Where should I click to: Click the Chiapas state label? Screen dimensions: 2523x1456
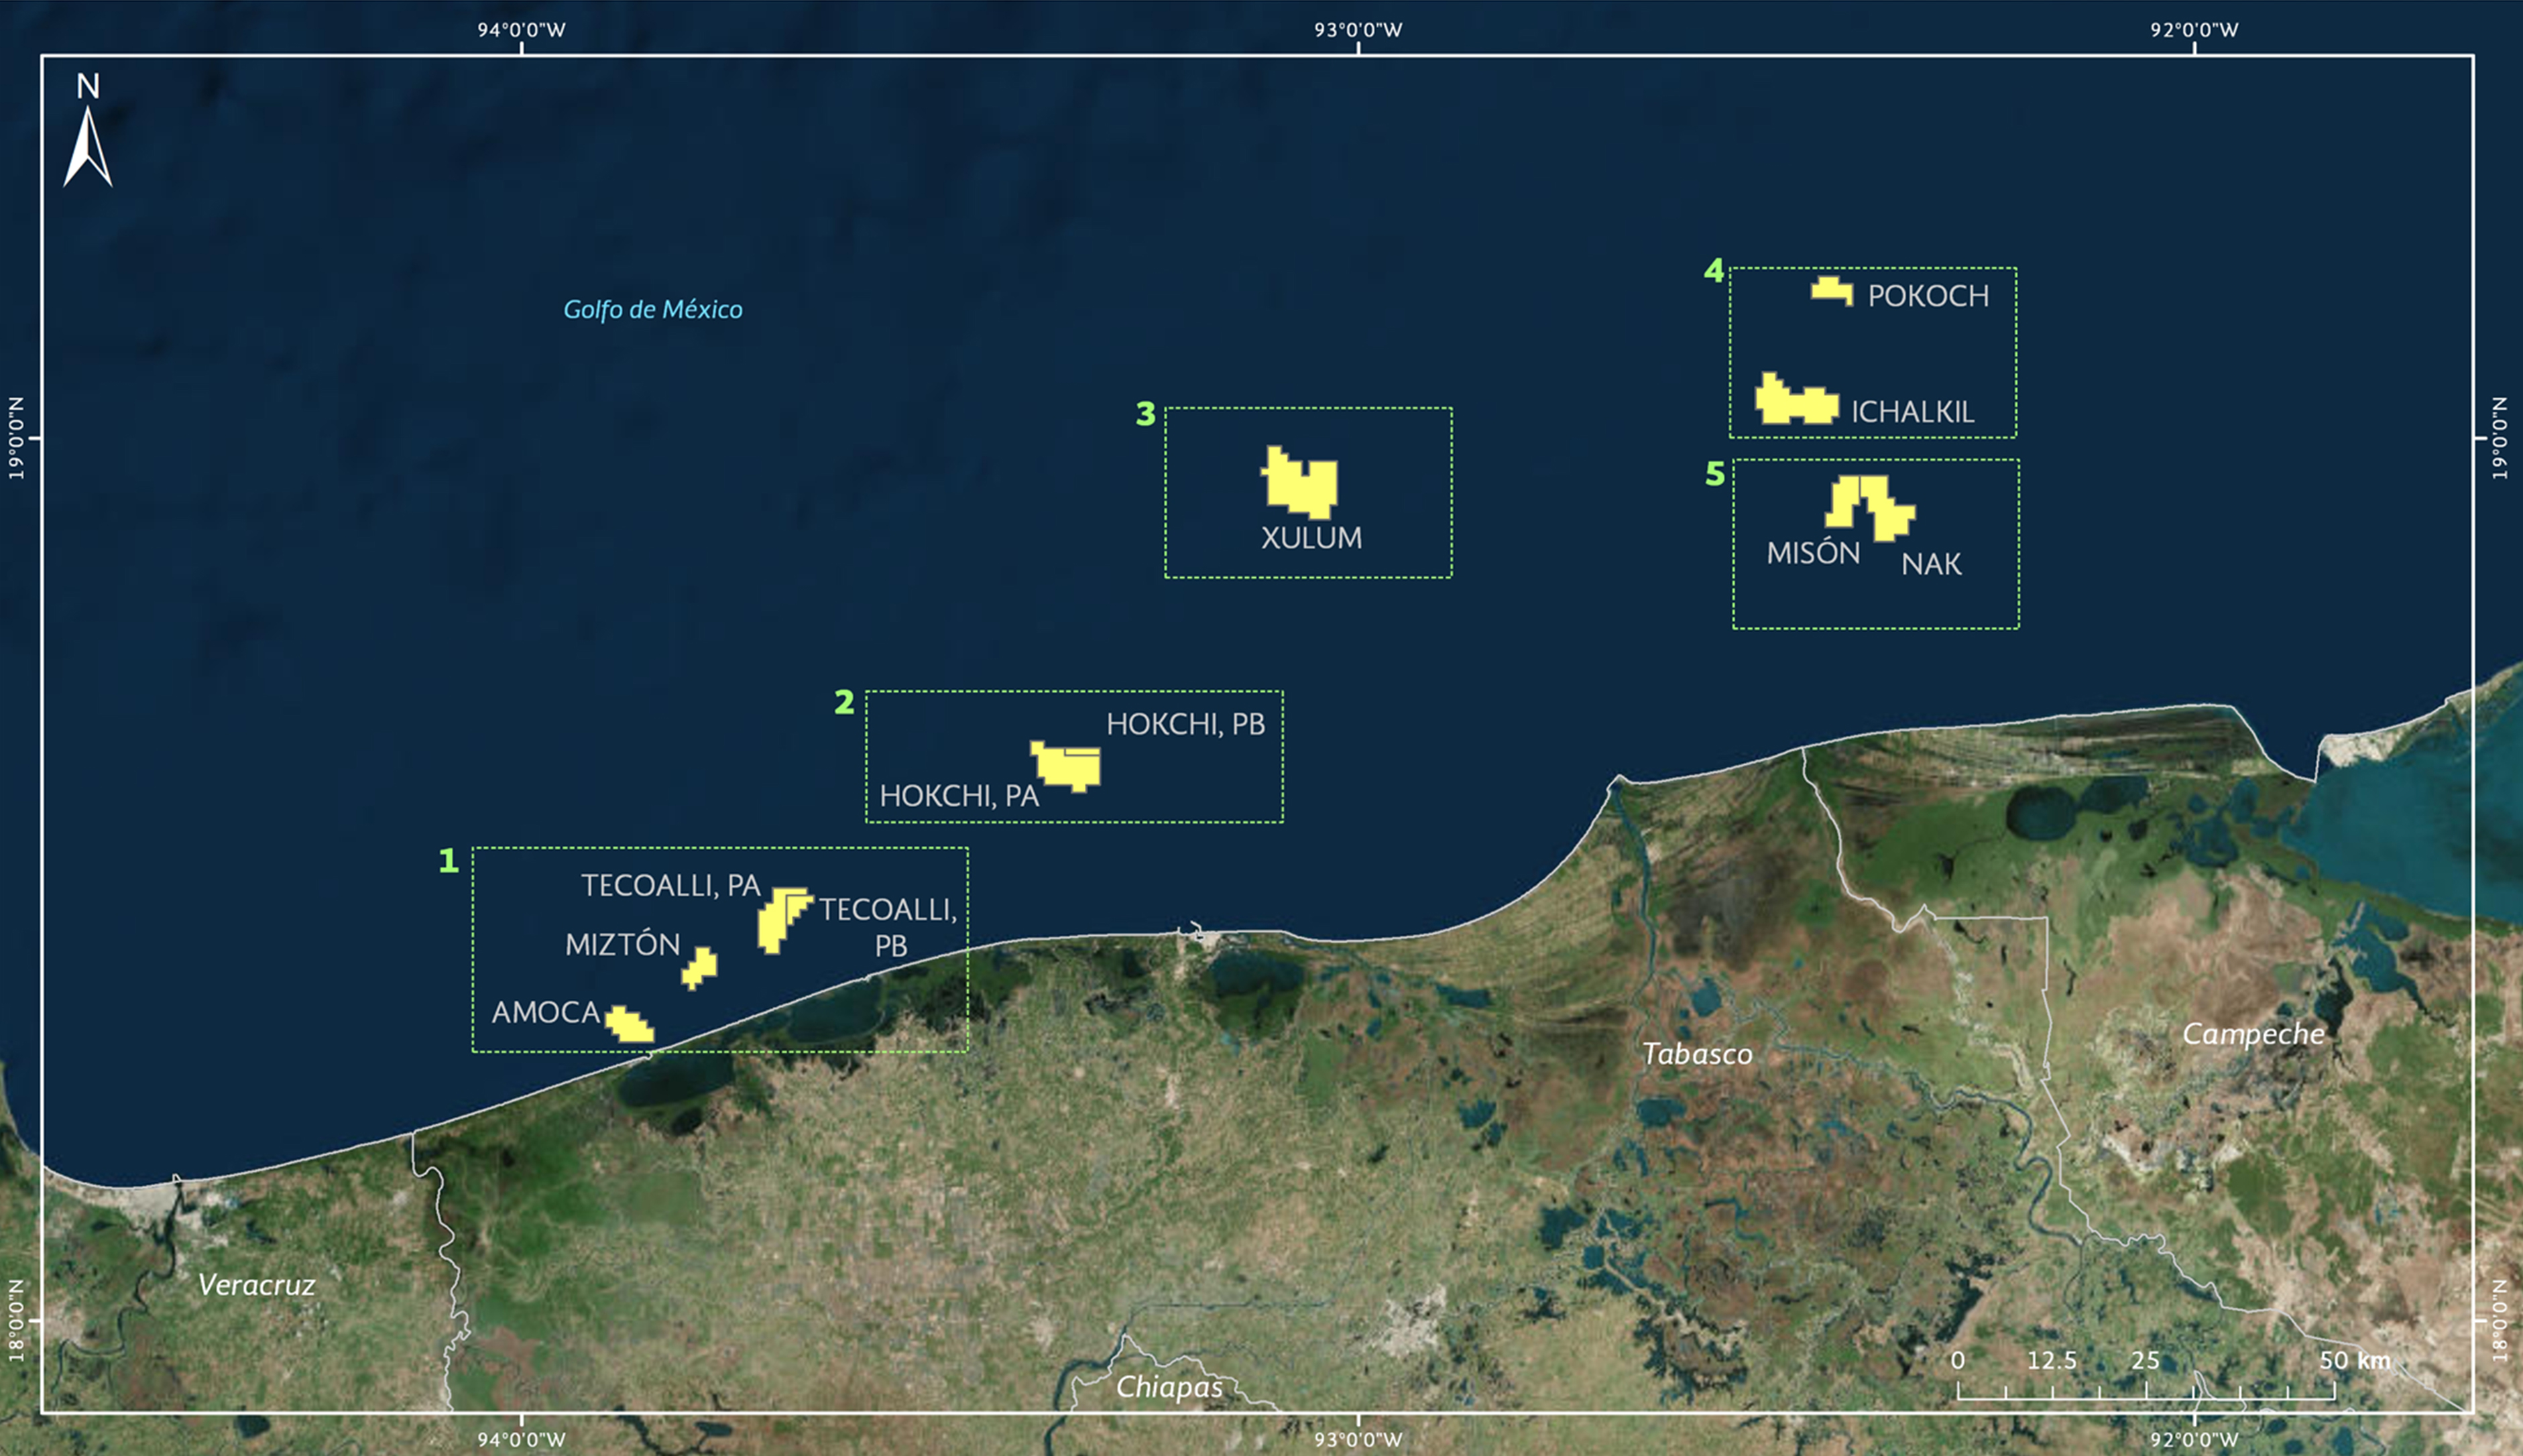(1169, 1387)
